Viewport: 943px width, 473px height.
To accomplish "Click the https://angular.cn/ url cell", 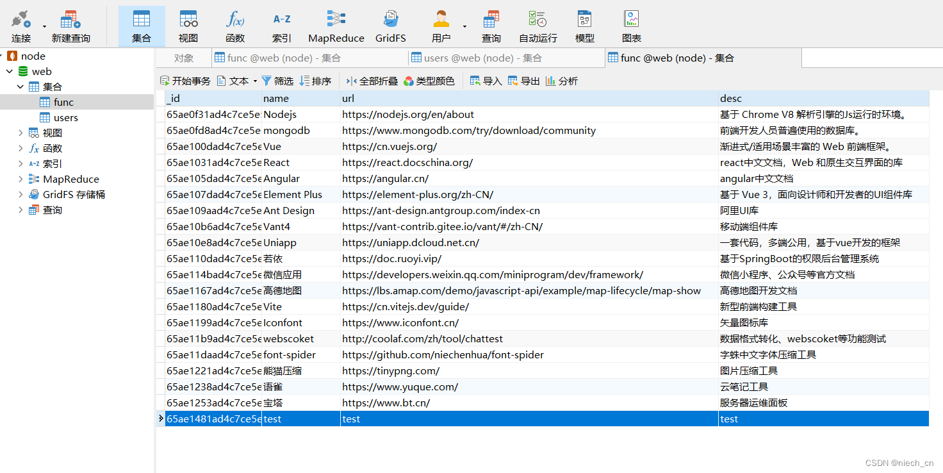I will 529,179.
